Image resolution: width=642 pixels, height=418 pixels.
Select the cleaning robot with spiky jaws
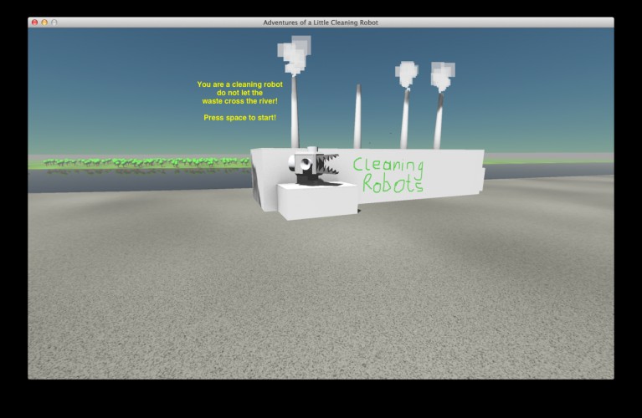coord(314,166)
